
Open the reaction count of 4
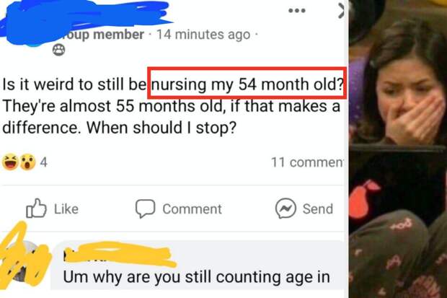(x=43, y=162)
